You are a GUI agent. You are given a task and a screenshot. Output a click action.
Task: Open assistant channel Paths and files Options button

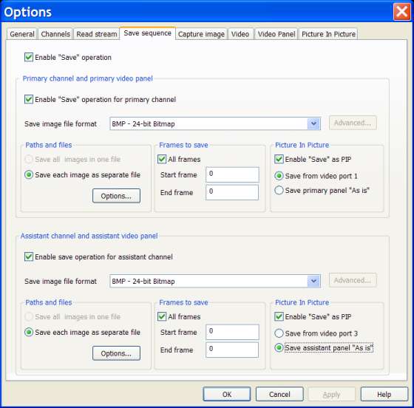(x=116, y=353)
